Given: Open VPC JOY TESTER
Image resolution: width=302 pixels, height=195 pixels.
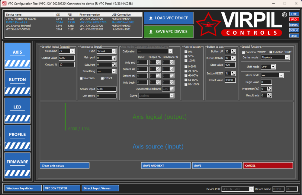Looking at the screenshot, I should [62, 188].
